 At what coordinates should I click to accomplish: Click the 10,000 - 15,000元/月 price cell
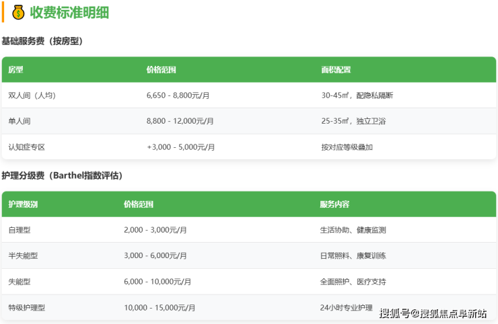[x=159, y=307]
